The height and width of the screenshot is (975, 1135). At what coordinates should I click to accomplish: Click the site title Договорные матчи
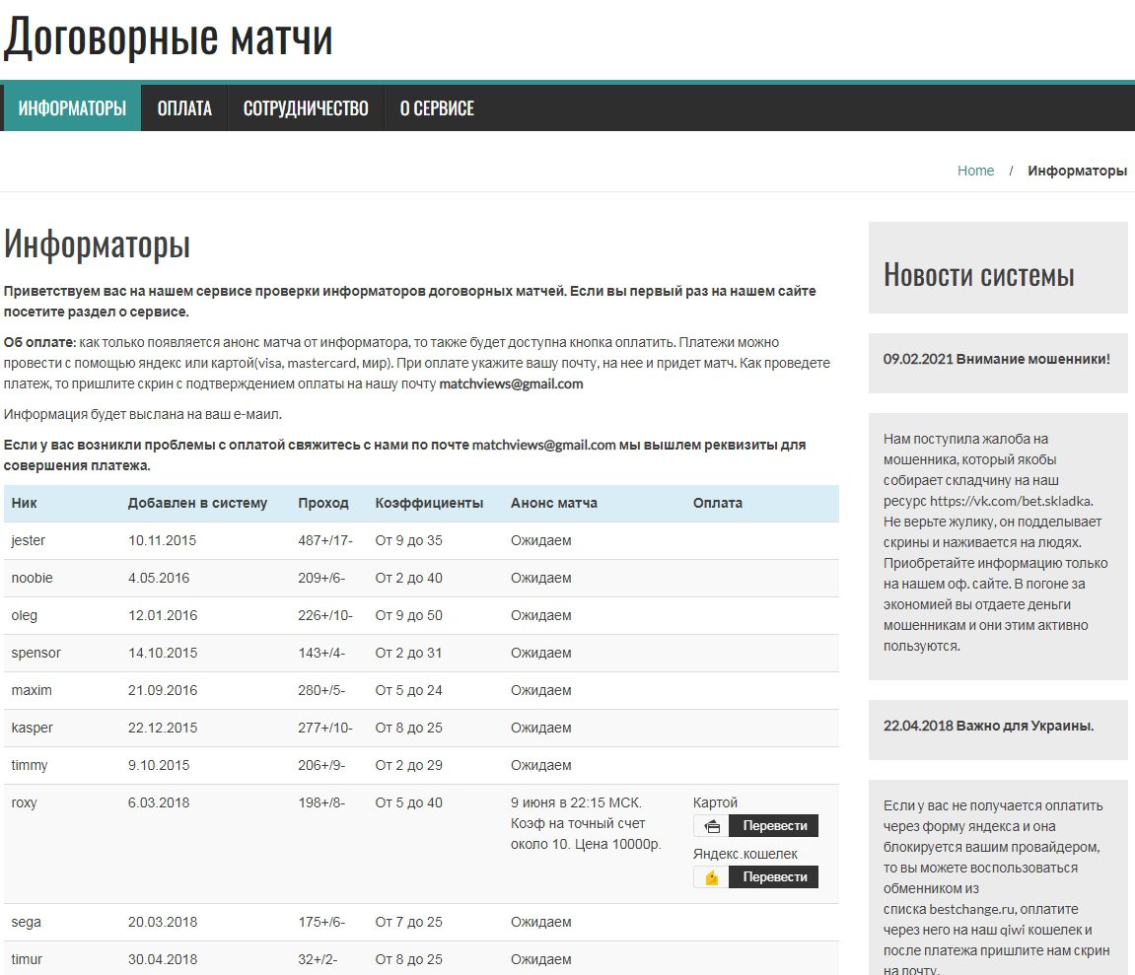170,36
